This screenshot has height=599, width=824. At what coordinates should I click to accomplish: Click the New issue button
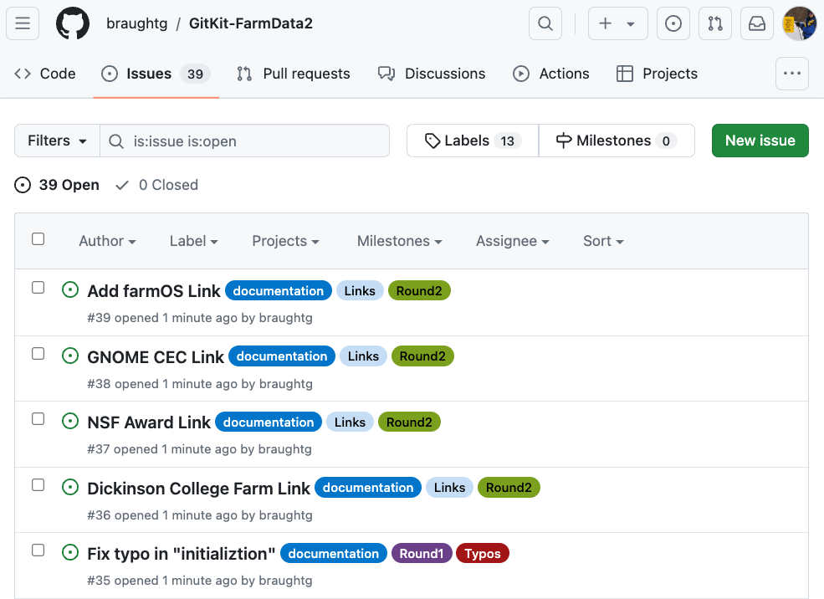pos(760,141)
